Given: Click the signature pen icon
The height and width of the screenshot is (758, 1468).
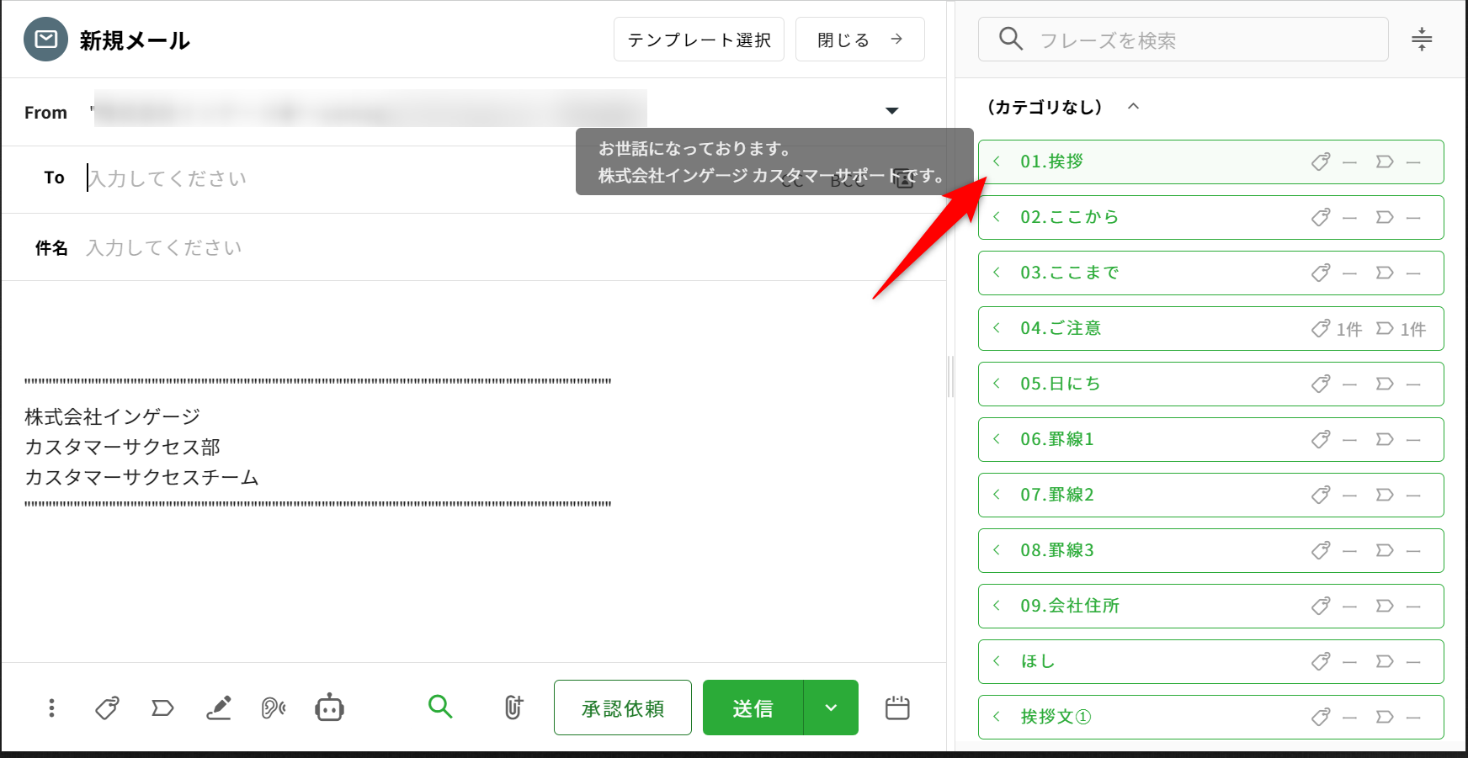Looking at the screenshot, I should [219, 708].
